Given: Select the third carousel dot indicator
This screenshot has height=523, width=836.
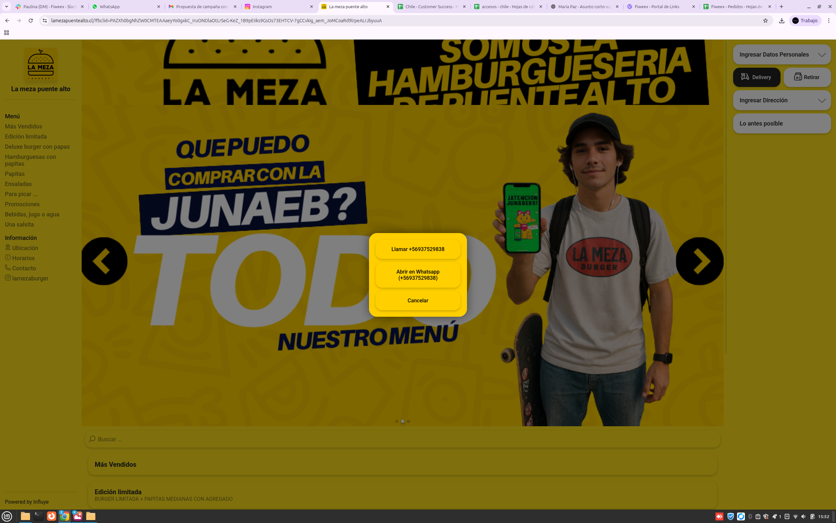Looking at the screenshot, I should click(408, 421).
